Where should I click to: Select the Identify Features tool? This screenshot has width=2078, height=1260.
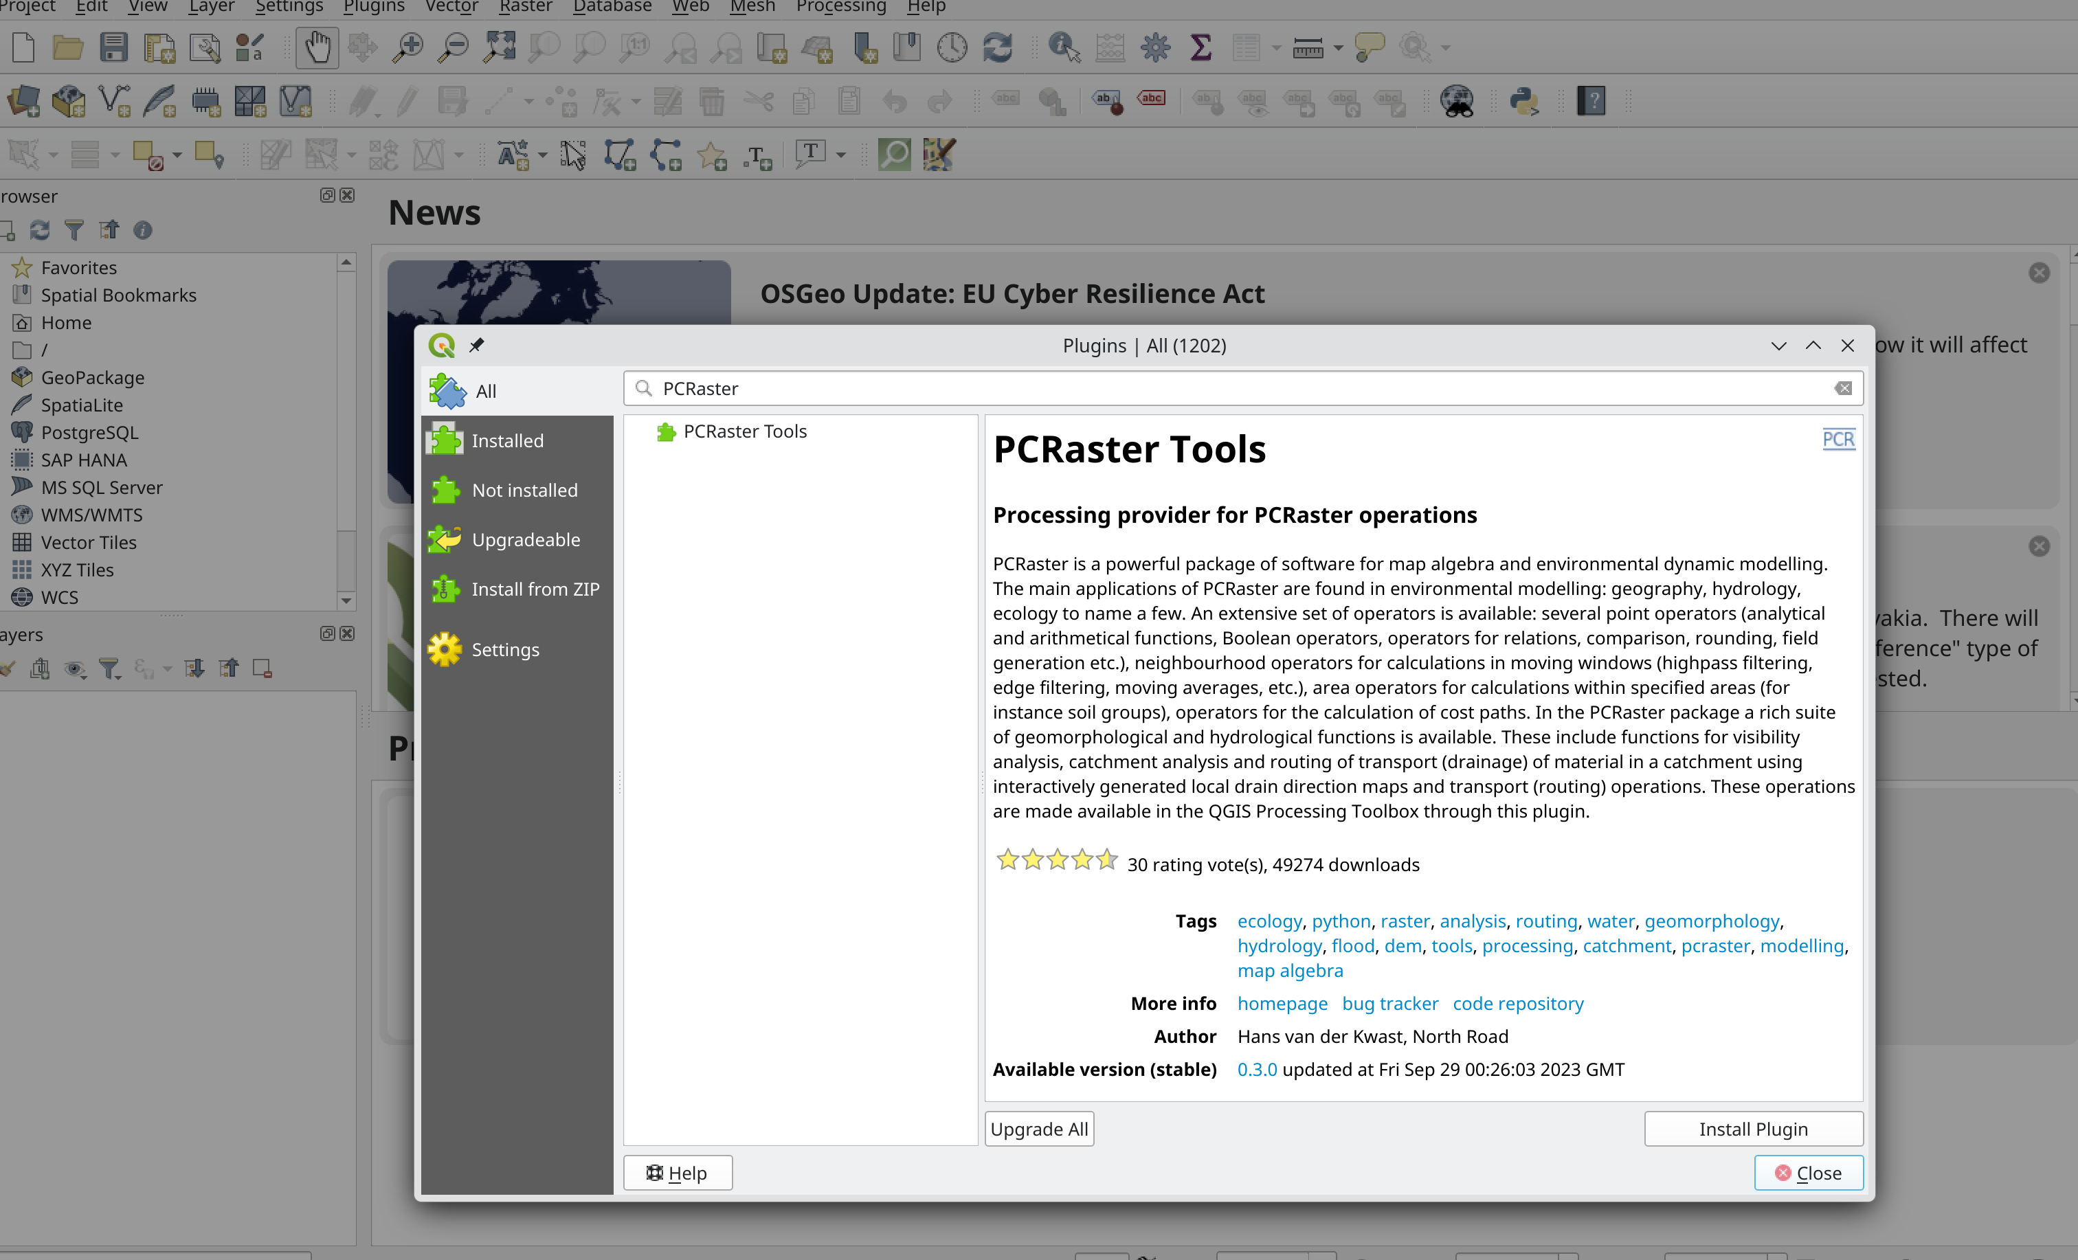1064,47
